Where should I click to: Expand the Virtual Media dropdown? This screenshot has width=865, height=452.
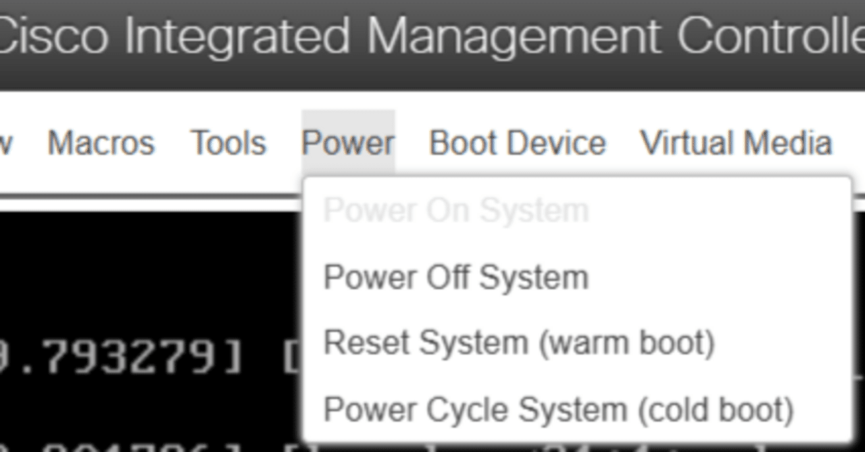[735, 142]
